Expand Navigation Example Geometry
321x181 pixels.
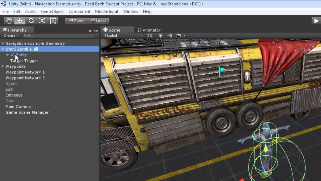[3, 43]
